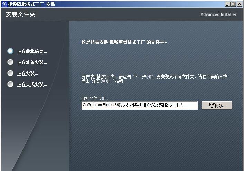The height and width of the screenshot is (171, 244).
Task: Click the 浏览(O)... browse button
Action: 217,105
